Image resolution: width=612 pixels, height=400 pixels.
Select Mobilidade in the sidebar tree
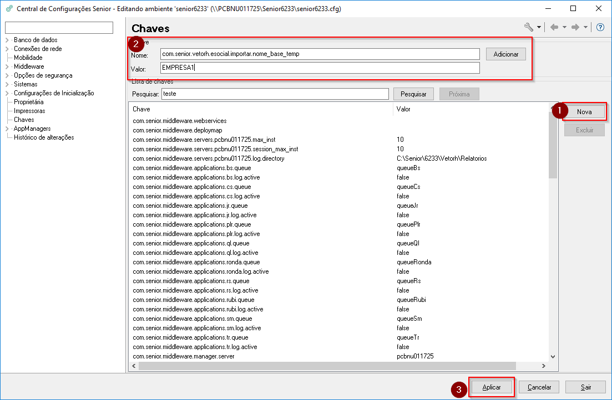28,58
